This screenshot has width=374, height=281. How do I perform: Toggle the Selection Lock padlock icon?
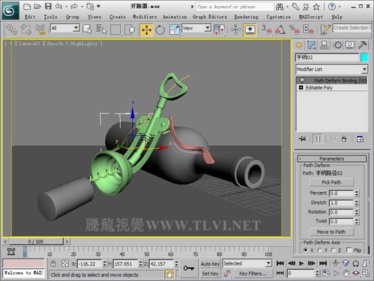(x=53, y=263)
